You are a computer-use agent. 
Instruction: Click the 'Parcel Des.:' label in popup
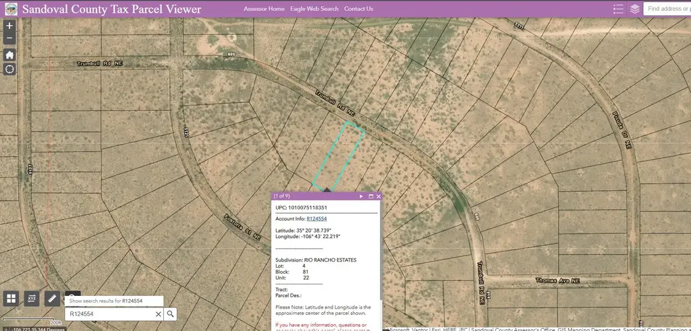[289, 296]
